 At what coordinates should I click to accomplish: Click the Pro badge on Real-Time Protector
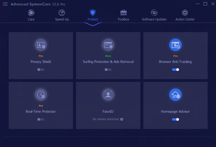[x=41, y=106]
